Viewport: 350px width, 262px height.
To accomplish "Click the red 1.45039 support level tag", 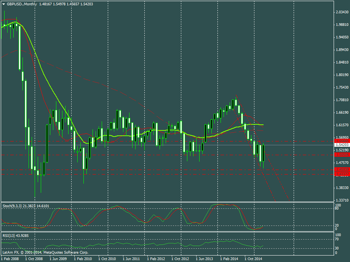I will click(341, 170).
